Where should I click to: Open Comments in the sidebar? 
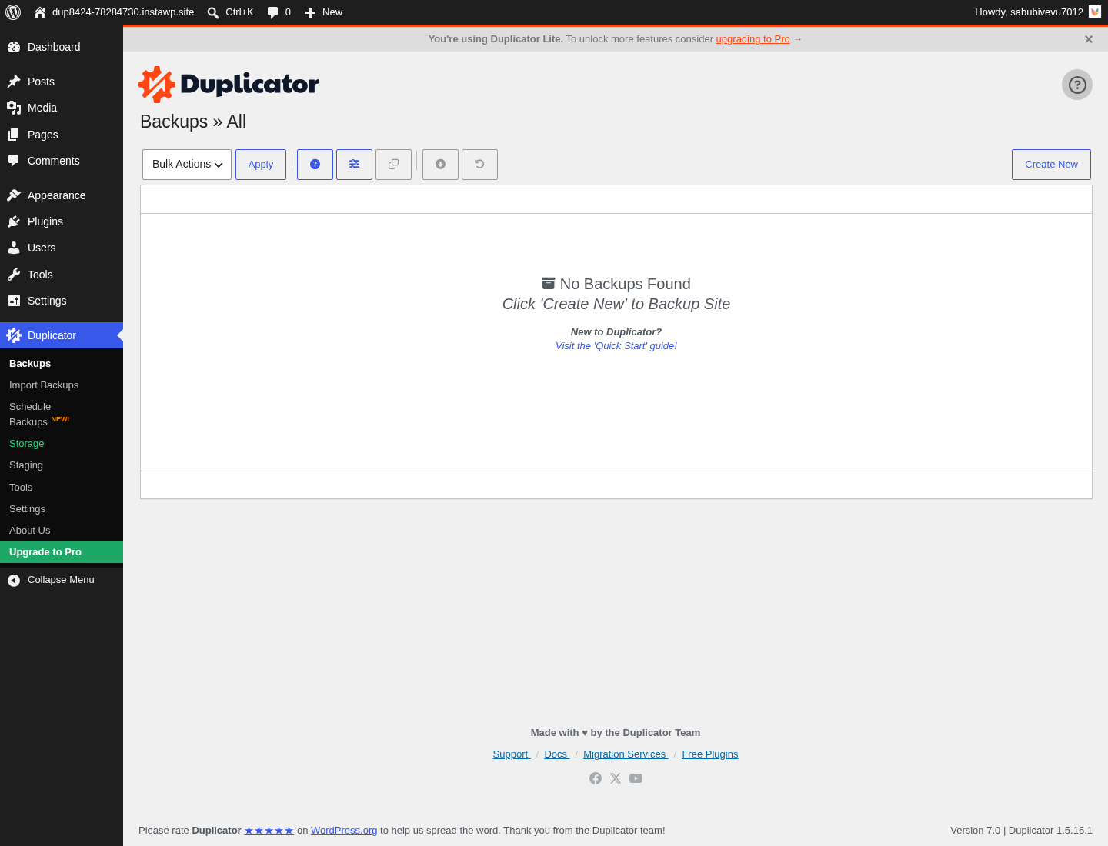(x=62, y=161)
